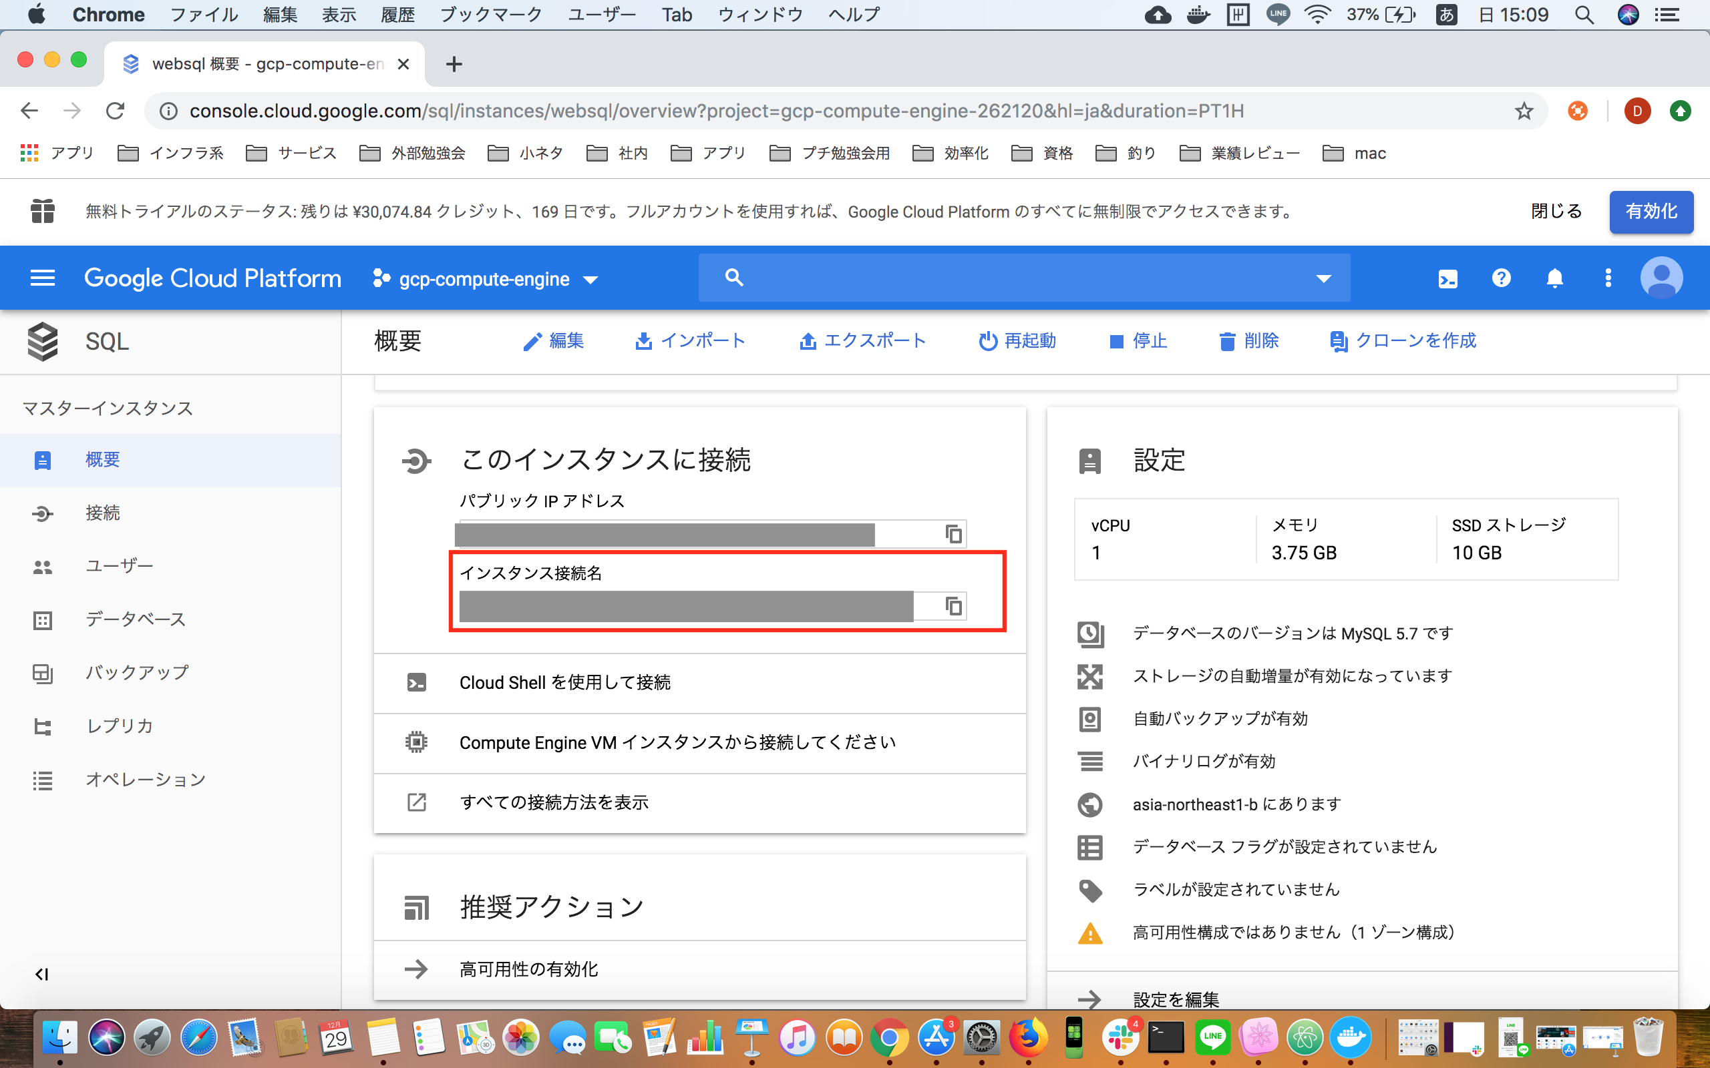Open the gcp-compute-engine project selector
This screenshot has height=1068, width=1710.
click(486, 279)
